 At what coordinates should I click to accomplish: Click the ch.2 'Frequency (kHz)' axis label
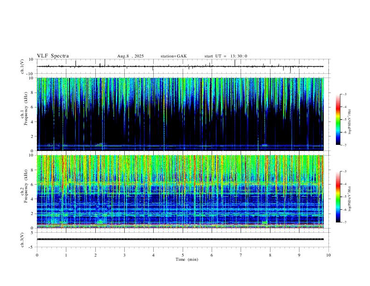click(26, 186)
